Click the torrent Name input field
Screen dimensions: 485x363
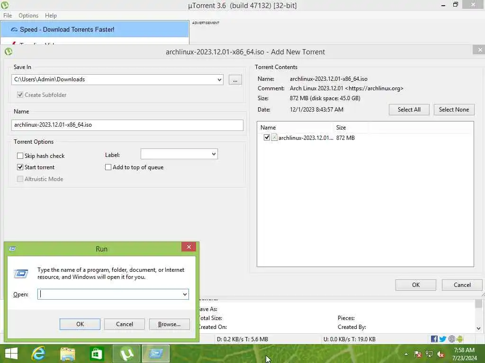(127, 125)
